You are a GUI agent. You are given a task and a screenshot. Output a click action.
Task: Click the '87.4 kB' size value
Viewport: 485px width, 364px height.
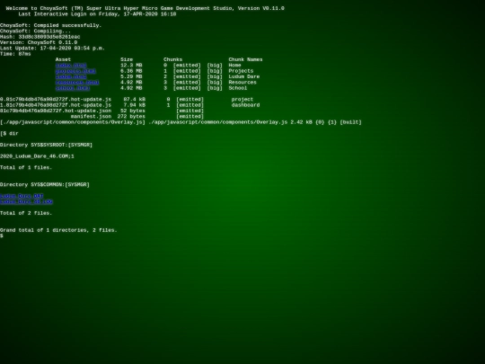134,100
